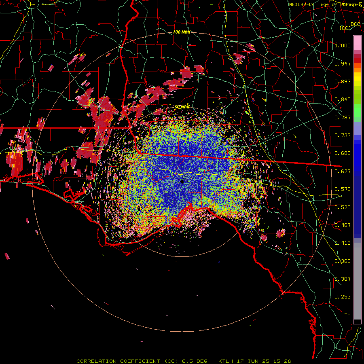This screenshot has width=364, height=364.
Task: Click the TH threshold label on legend
Action: pos(347,315)
